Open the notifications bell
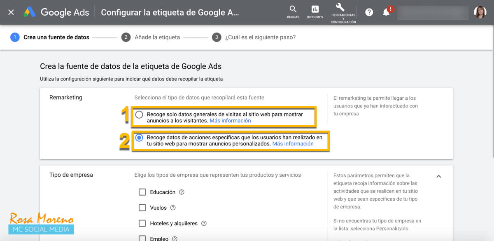 coord(386,12)
